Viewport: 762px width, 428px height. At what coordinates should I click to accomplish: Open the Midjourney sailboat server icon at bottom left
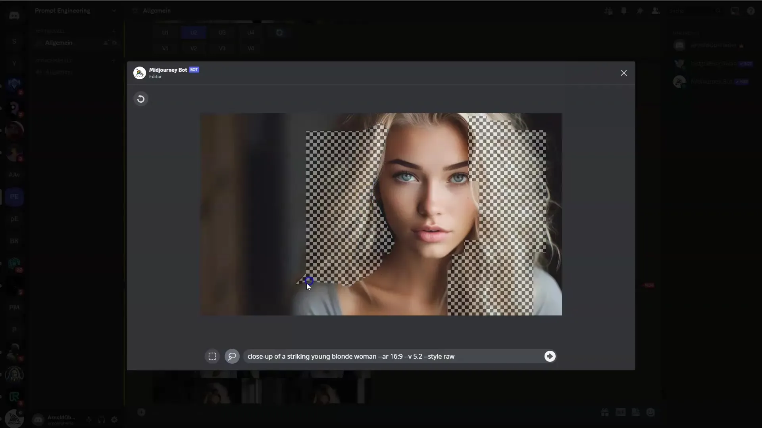click(14, 418)
